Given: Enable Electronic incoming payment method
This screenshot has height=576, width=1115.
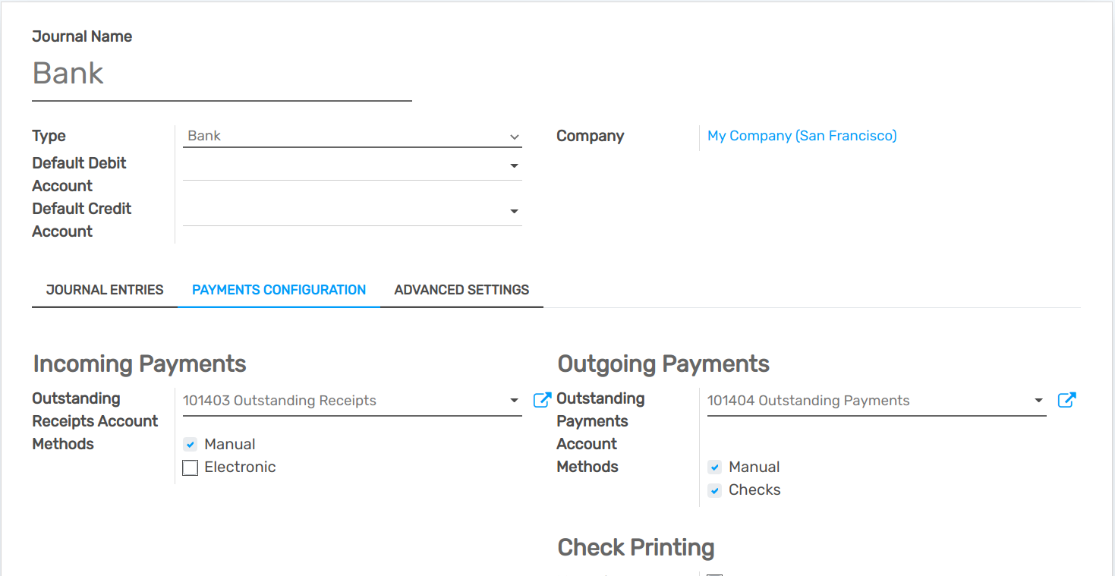Looking at the screenshot, I should [x=191, y=467].
